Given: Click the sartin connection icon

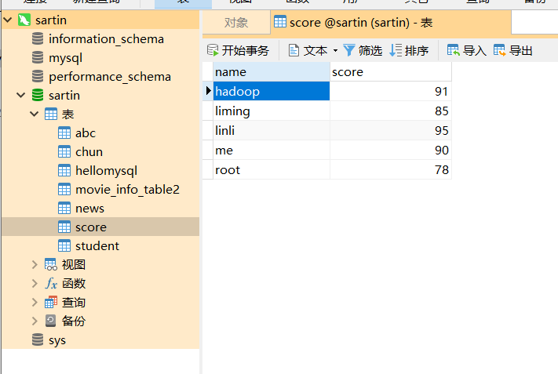Looking at the screenshot, I should [x=24, y=20].
